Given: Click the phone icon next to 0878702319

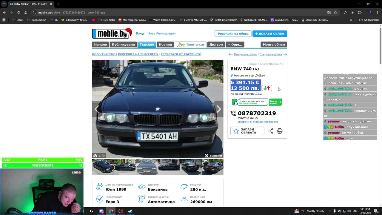Looking at the screenshot, I should coord(233,113).
